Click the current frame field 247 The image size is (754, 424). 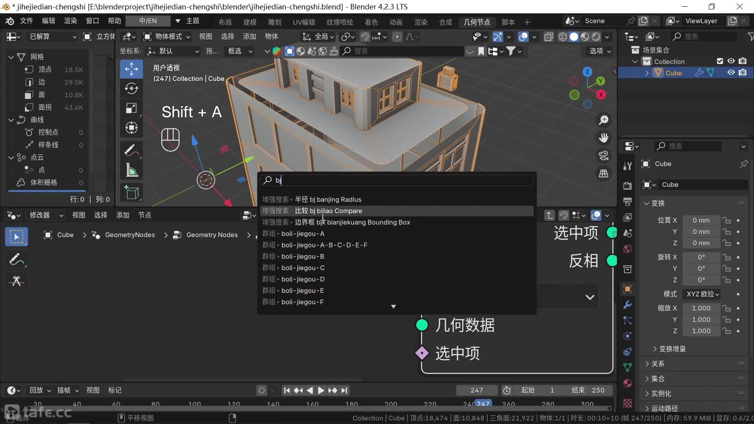[477, 390]
